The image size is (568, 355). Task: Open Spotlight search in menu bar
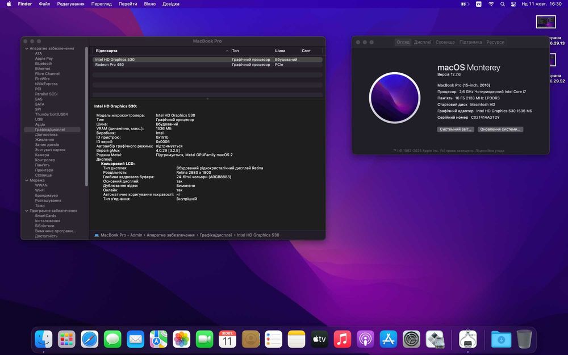pos(503,4)
